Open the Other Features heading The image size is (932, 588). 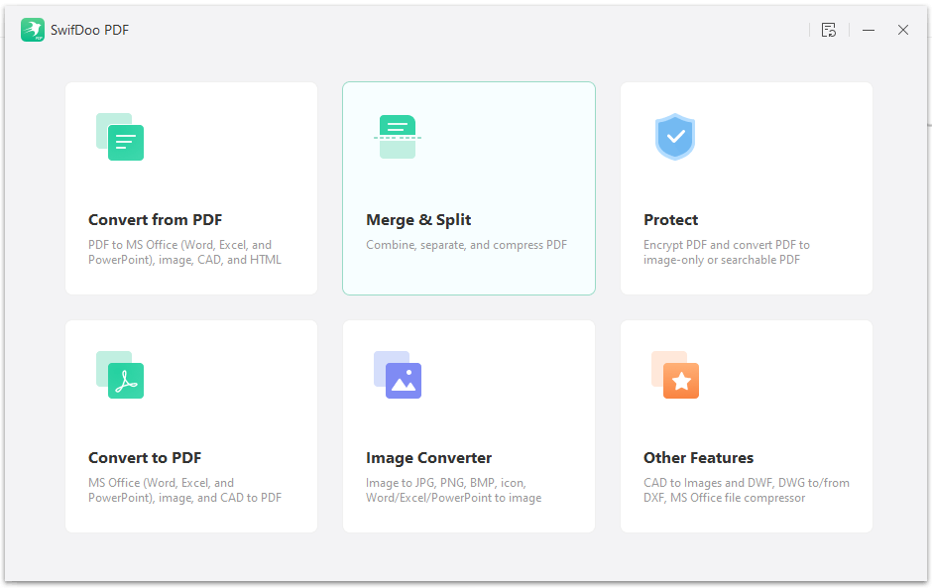[698, 458]
